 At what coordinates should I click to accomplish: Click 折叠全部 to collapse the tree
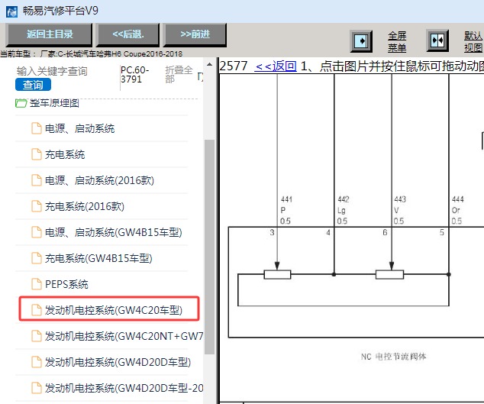(179, 74)
